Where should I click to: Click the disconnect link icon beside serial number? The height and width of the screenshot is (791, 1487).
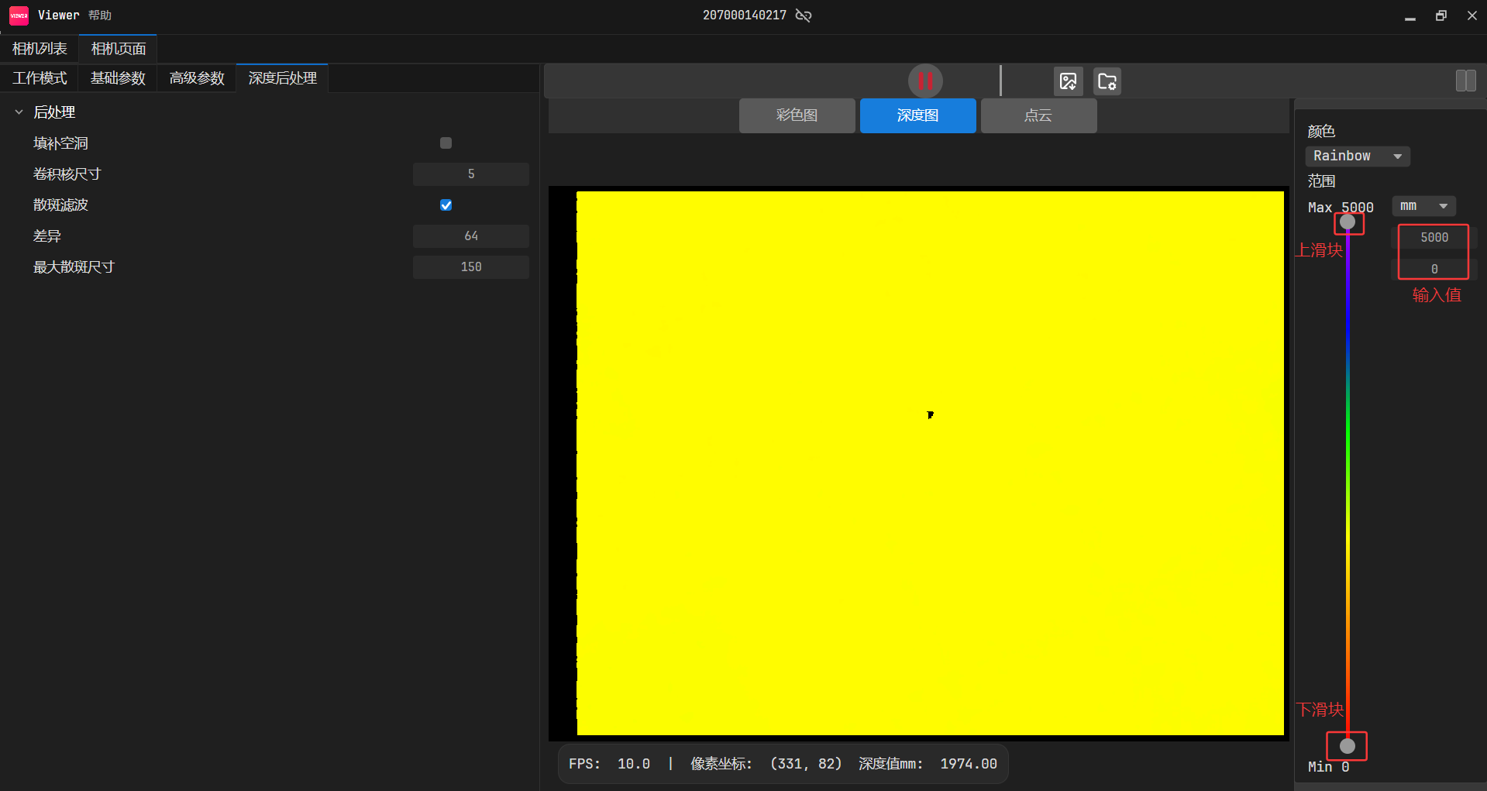(804, 15)
